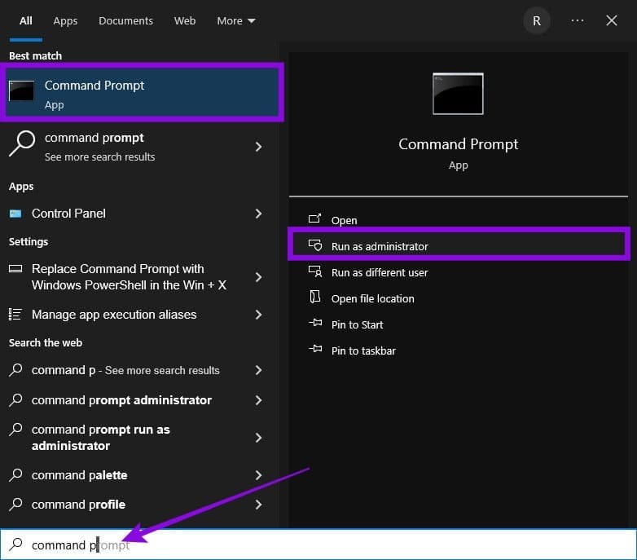Click the magnifier icon beside 'See more search results'
637x560 pixels.
[22, 143]
